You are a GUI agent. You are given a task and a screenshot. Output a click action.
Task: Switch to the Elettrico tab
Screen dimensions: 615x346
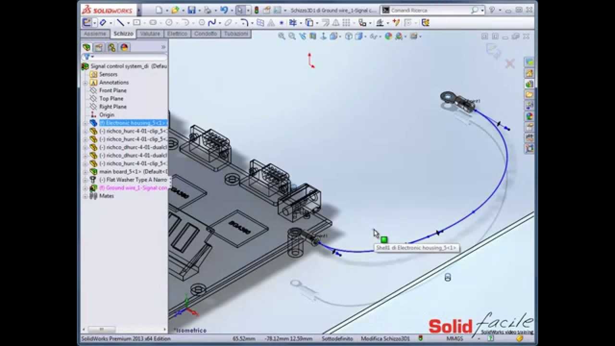(177, 34)
